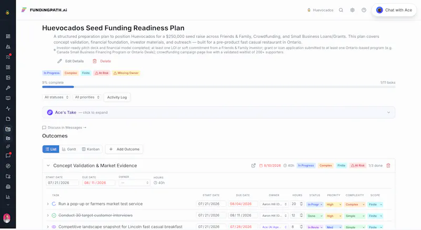Screen dimensions: 421x230
Task: Open the image gallery sidebar icon
Action: pyautogui.click(x=8, y=77)
